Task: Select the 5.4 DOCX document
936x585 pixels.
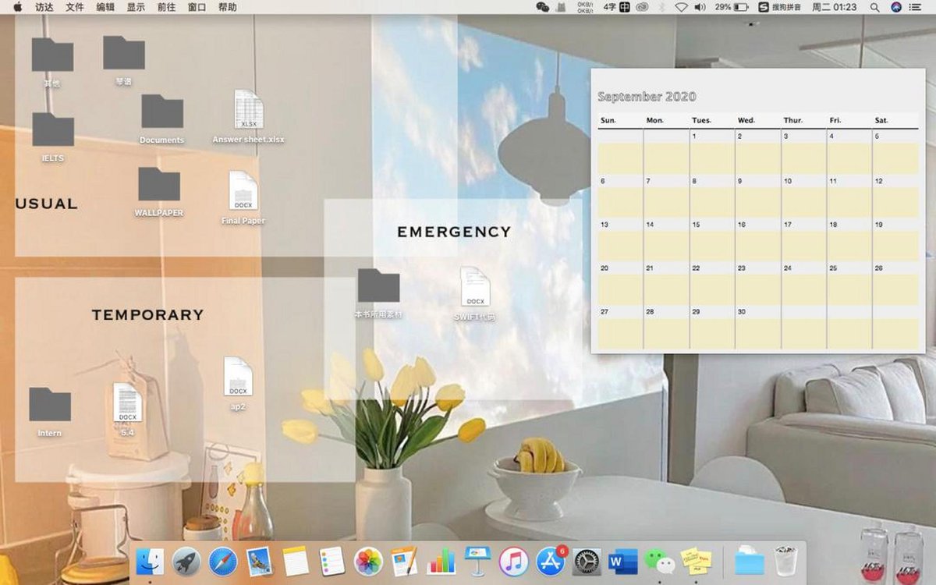Action: click(x=128, y=402)
